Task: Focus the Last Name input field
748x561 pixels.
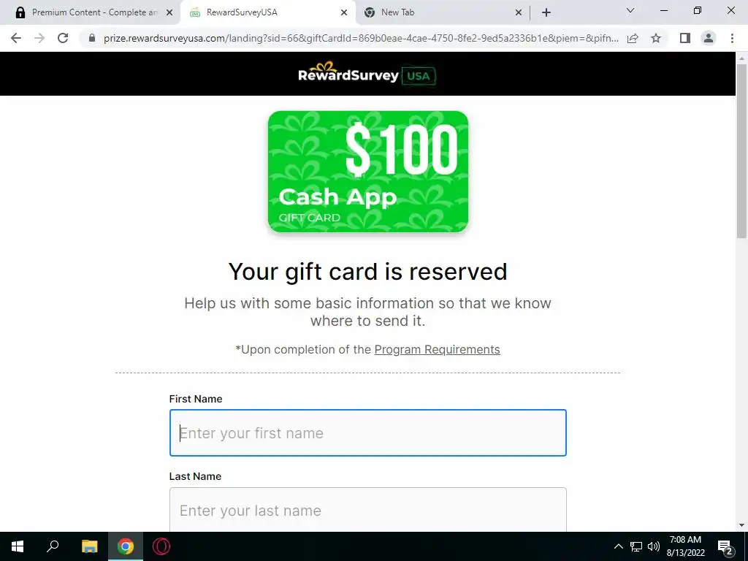Action: (368, 510)
